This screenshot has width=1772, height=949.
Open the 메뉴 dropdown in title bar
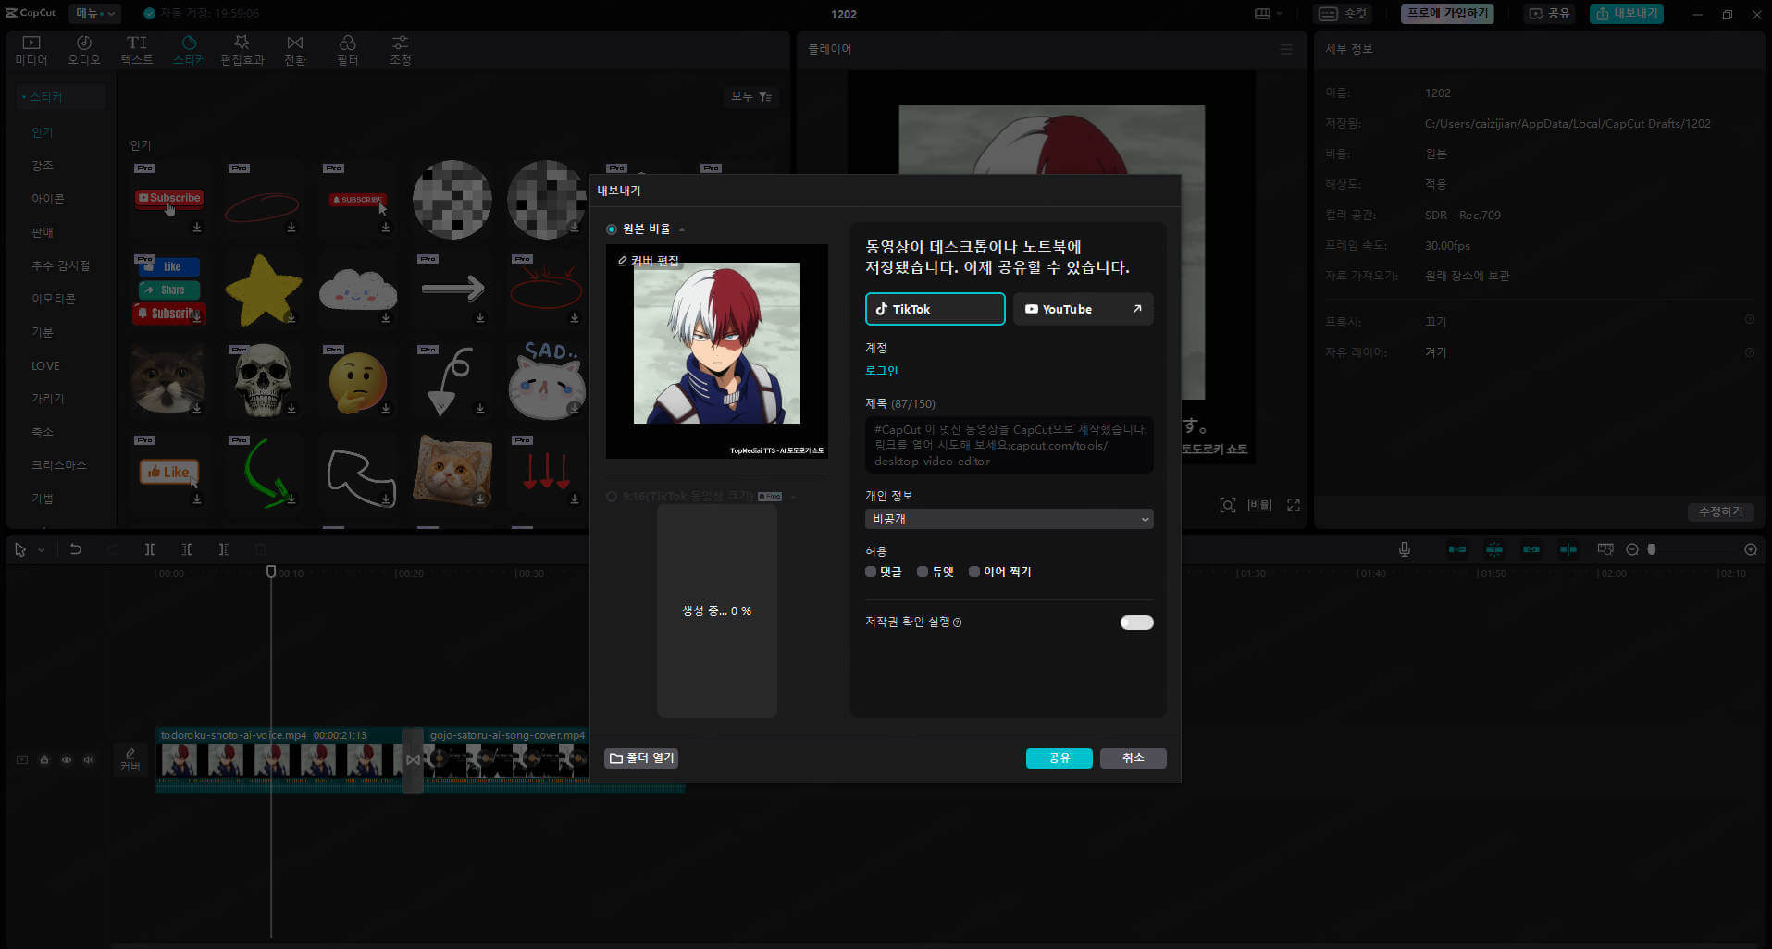coord(95,13)
